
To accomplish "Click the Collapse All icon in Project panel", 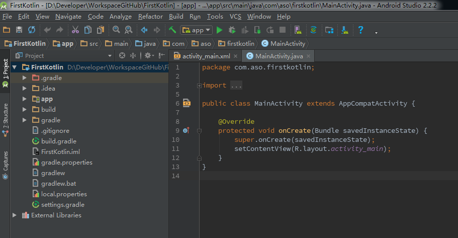I will [133, 55].
